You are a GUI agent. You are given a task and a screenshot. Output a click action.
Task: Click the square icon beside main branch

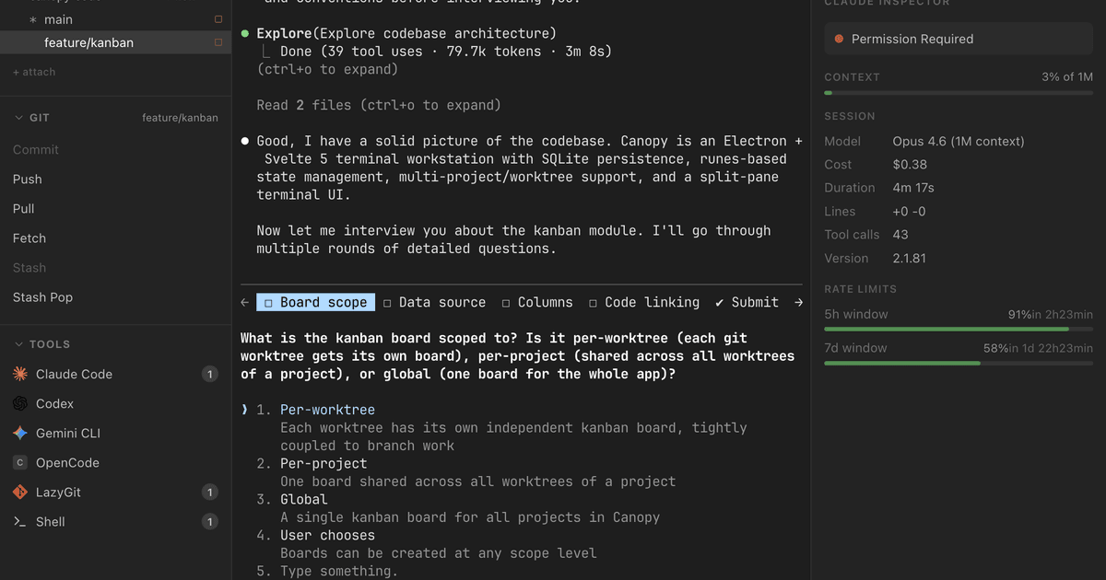[218, 19]
